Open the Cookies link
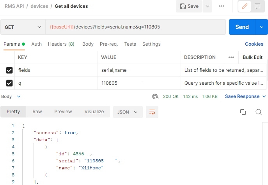Image resolution: width=268 pixels, height=185 pixels. [x=254, y=44]
